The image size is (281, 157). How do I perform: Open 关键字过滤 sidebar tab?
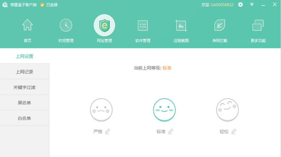pos(25,87)
